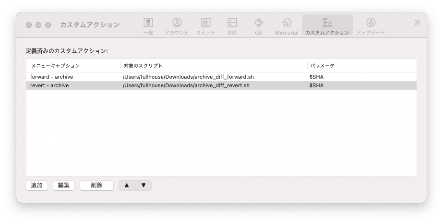Open the 一般 (General) preferences tab

[x=148, y=26]
